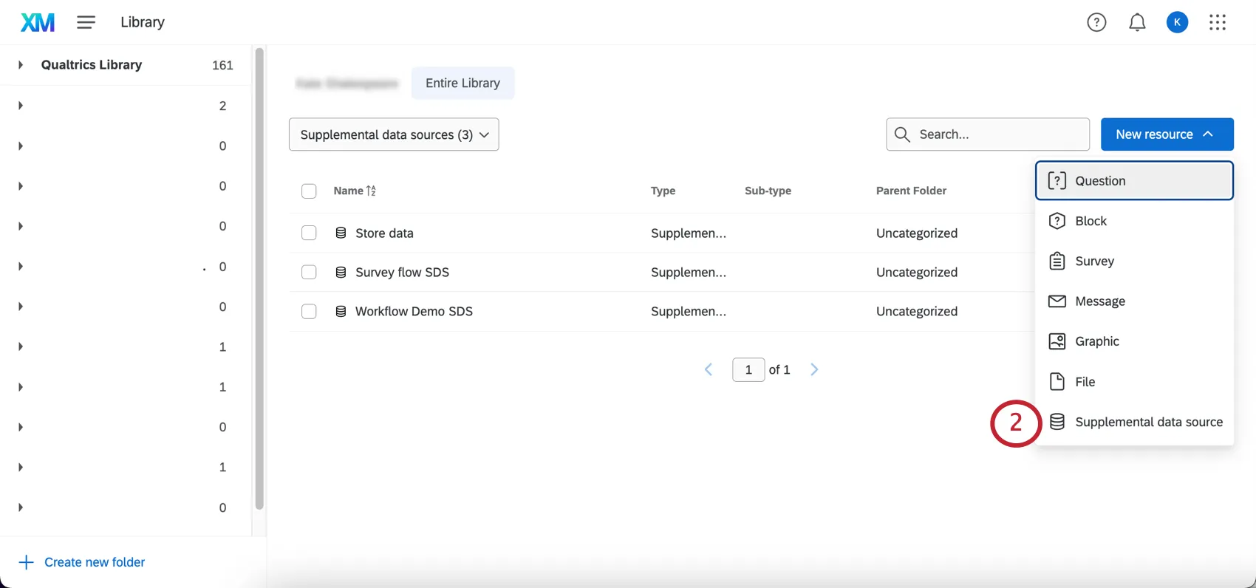Check the Store data row checkbox
This screenshot has width=1256, height=588.
point(309,233)
